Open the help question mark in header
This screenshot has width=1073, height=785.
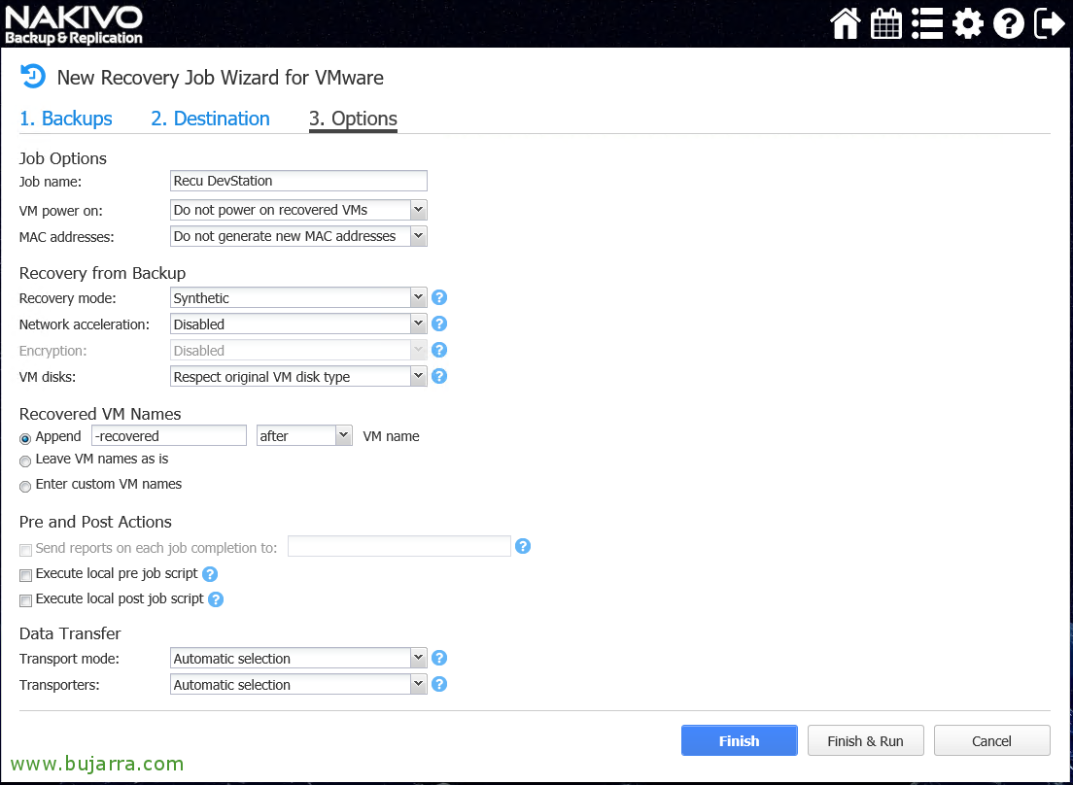[1008, 24]
